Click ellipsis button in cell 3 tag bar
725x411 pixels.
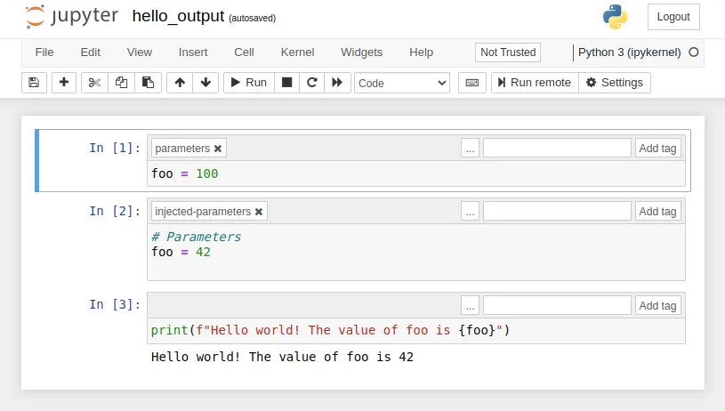point(471,306)
